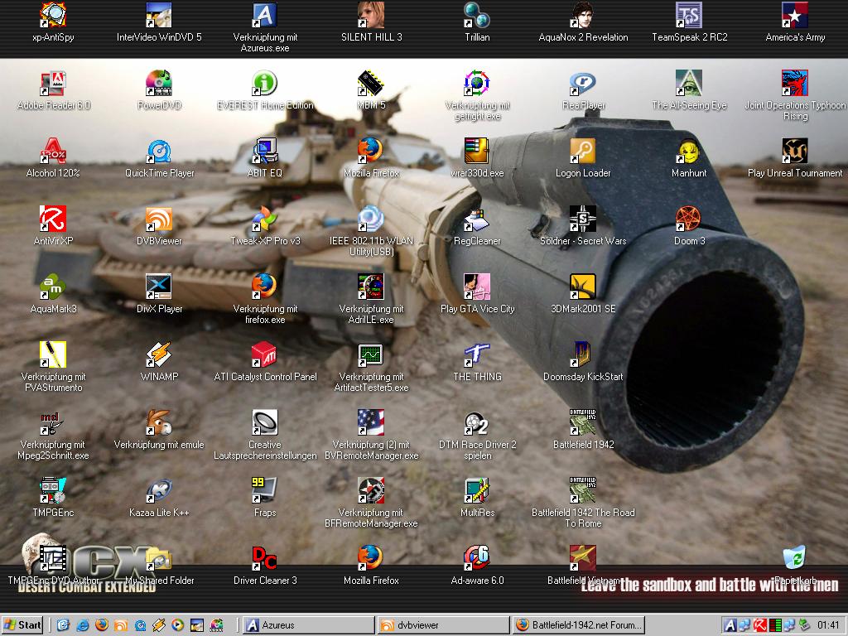Image resolution: width=848 pixels, height=636 pixels.
Task: Switch to the Azureus taskbar window button
Action: [x=308, y=625]
